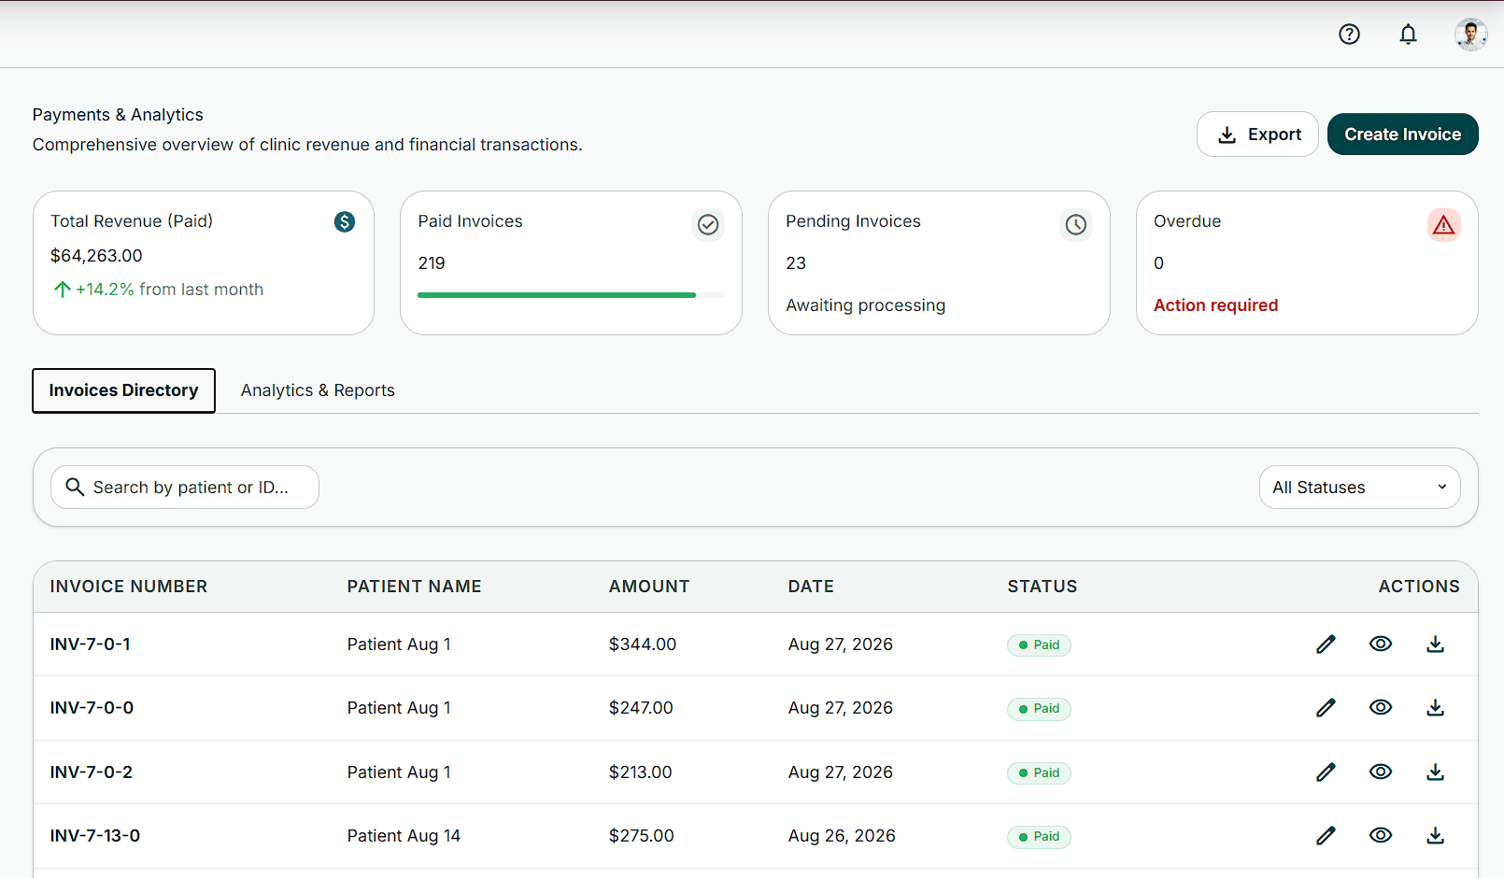Open the help question mark icon

pyautogui.click(x=1349, y=35)
